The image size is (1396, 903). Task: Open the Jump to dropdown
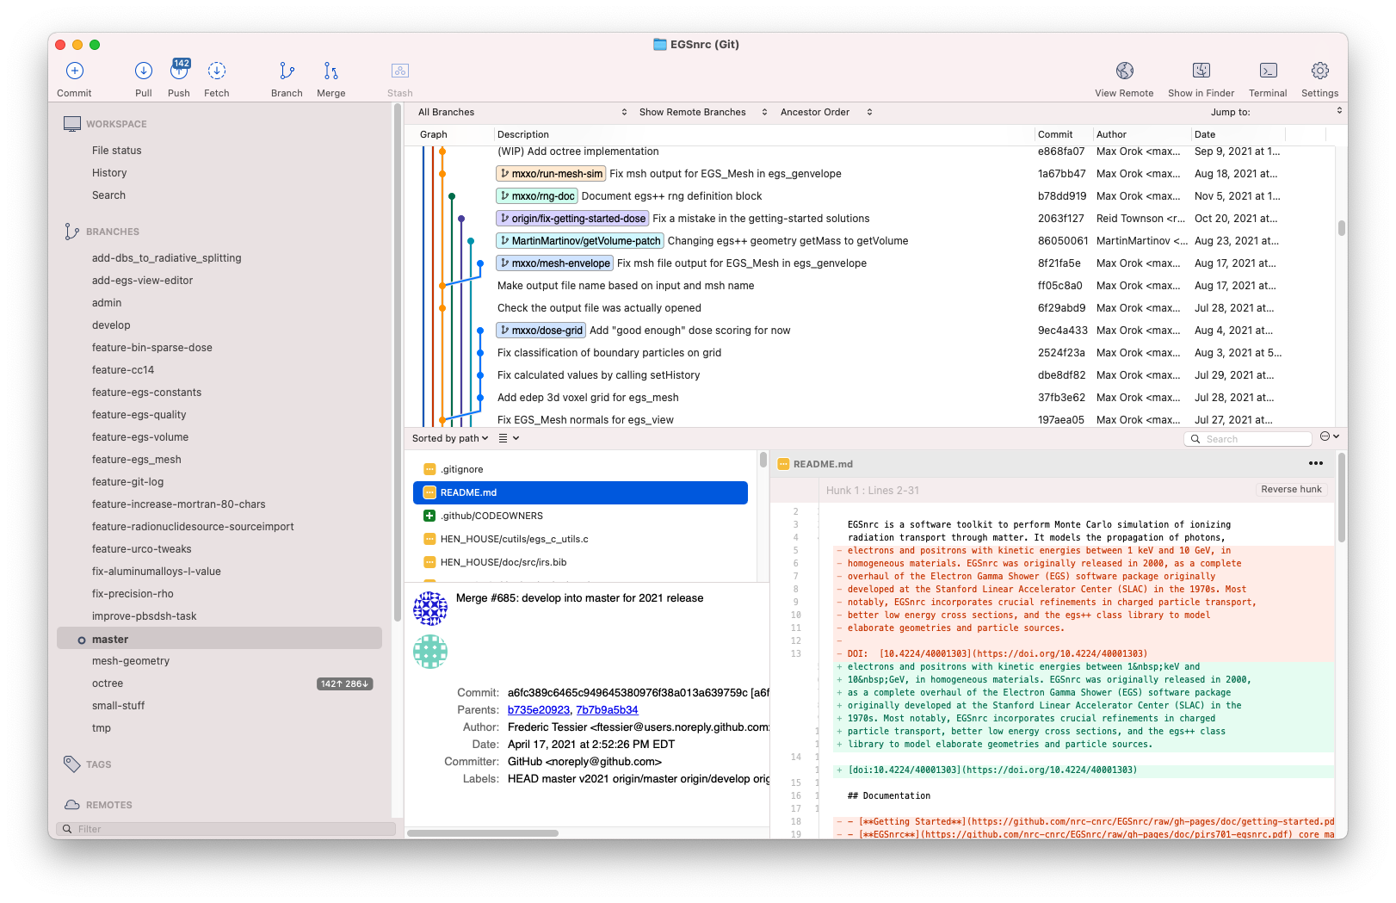[x=1276, y=112]
